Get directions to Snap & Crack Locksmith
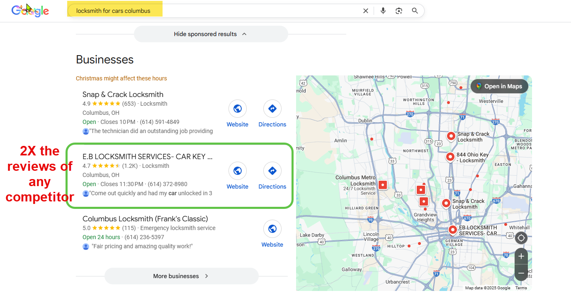Viewport: 571px width, 298px height. 272,109
